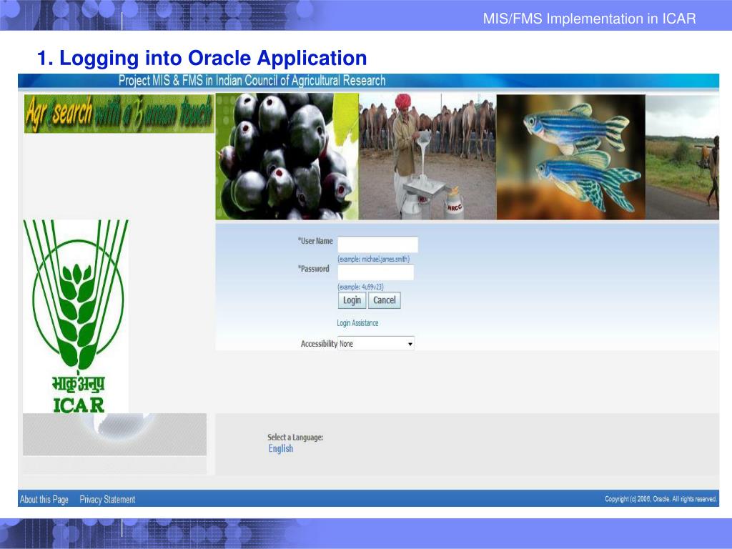Viewport: 732px width, 549px height.
Task: Click the globe image below ICAR logo
Action: [114, 434]
